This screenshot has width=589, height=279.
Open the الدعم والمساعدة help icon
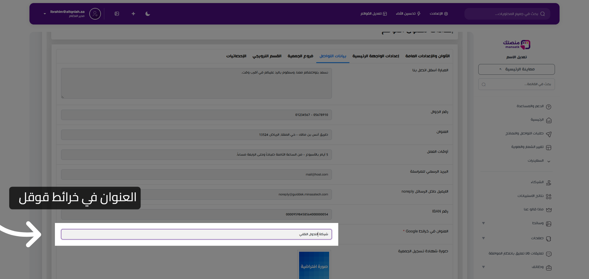click(x=549, y=106)
